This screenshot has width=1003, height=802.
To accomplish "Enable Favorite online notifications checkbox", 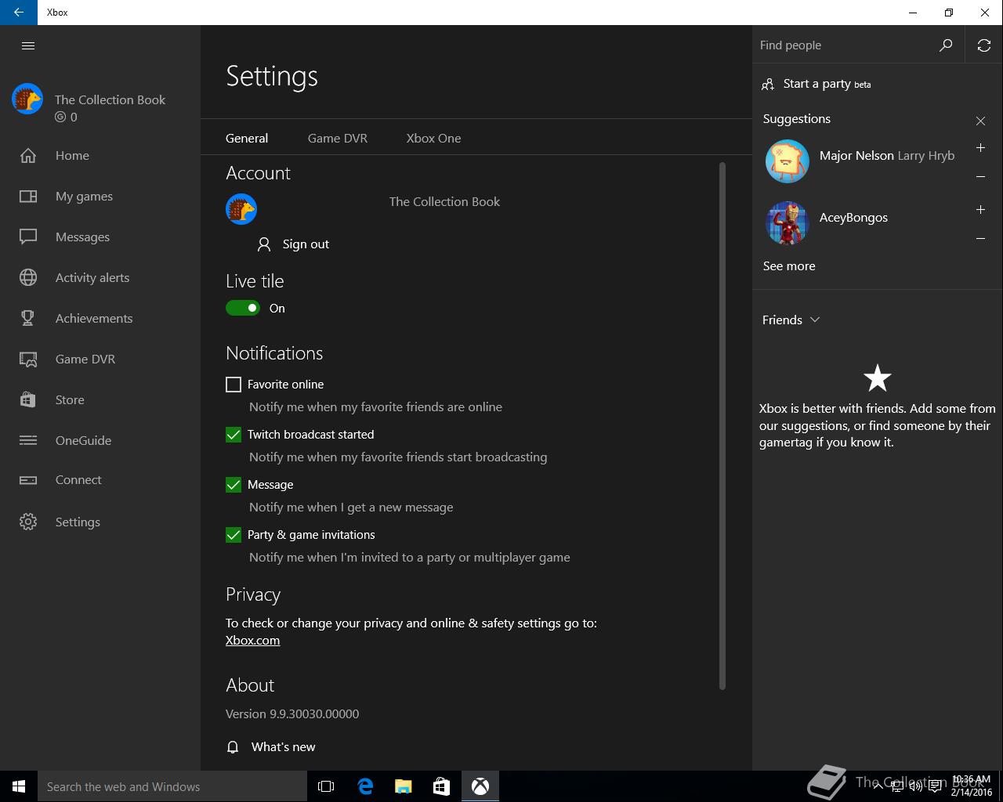I will [x=234, y=385].
